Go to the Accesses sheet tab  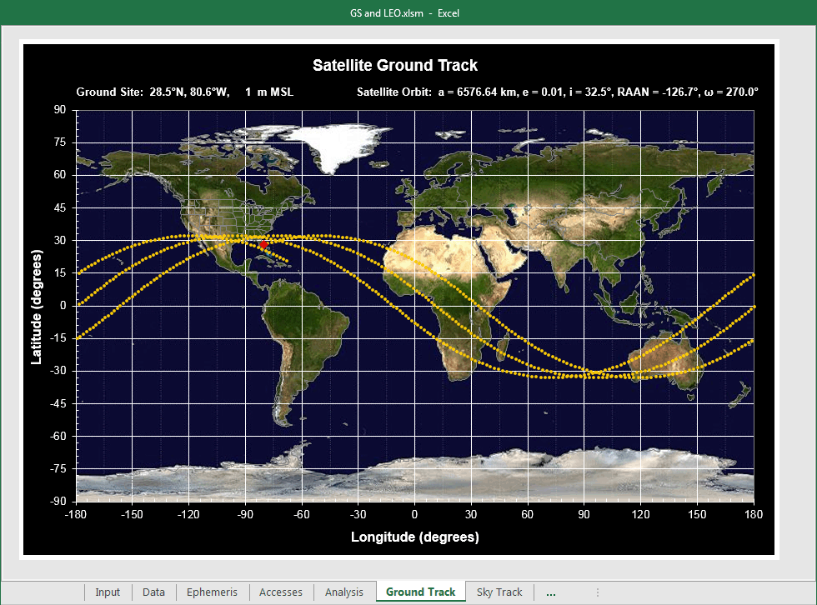[x=281, y=592]
